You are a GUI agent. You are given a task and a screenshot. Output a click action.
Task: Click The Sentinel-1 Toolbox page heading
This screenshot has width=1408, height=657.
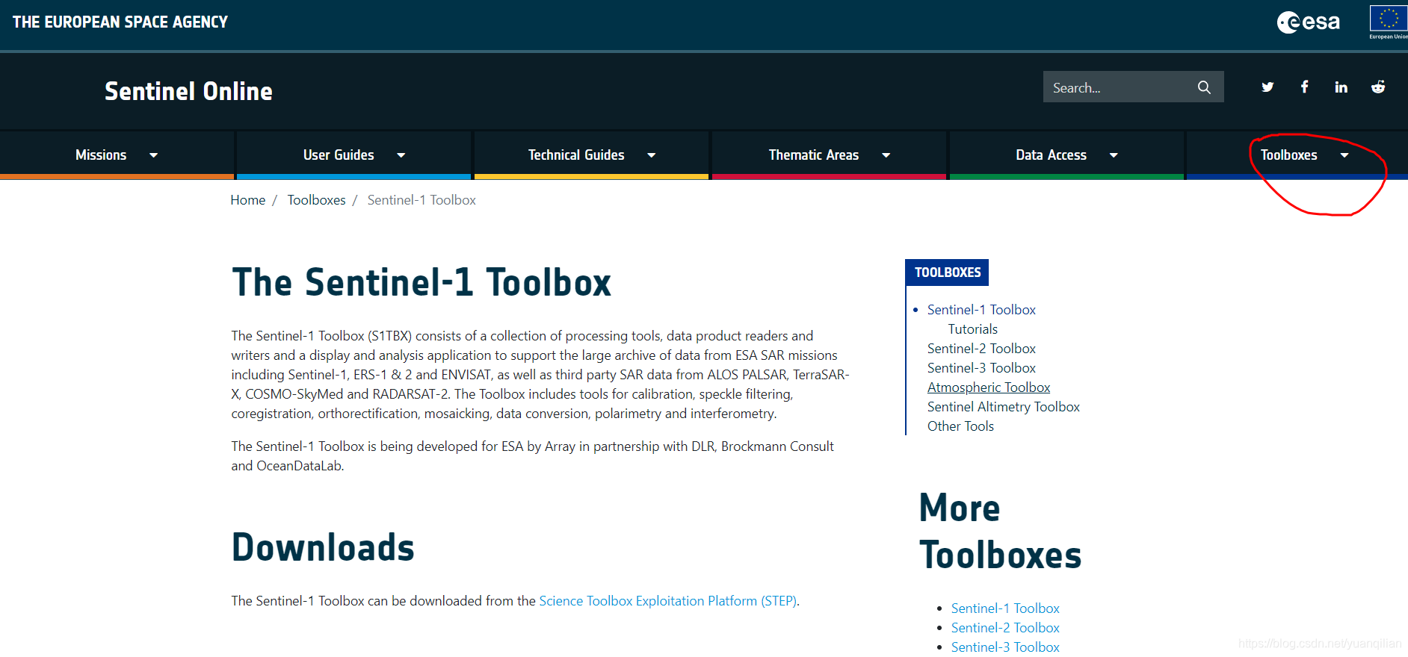[x=422, y=282]
